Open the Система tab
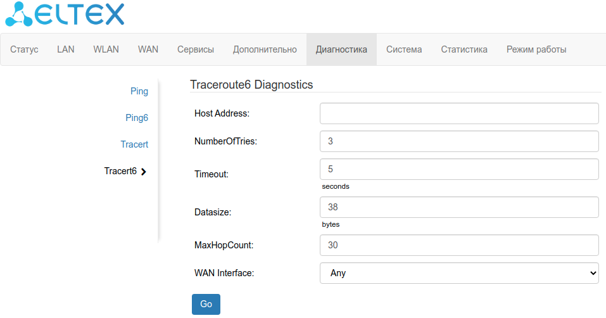Image resolution: width=606 pixels, height=318 pixels. click(404, 49)
